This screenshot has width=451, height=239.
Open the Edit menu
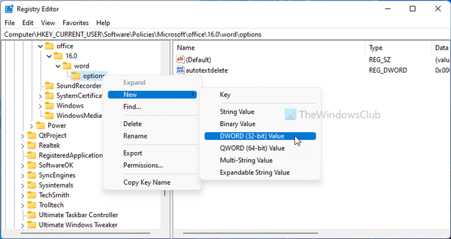(28, 23)
